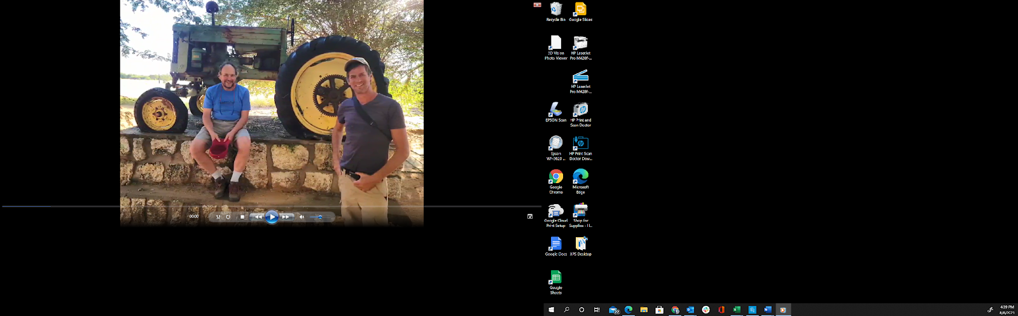Viewport: 1018px width, 316px height.
Task: Turn repeat on in the player
Action: [228, 217]
